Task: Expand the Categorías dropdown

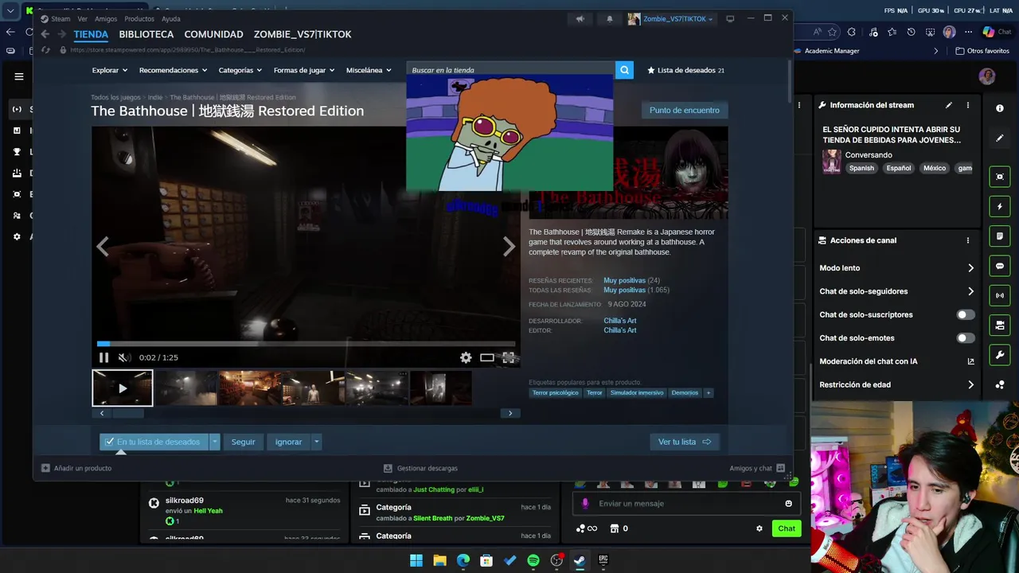Action: click(x=240, y=70)
